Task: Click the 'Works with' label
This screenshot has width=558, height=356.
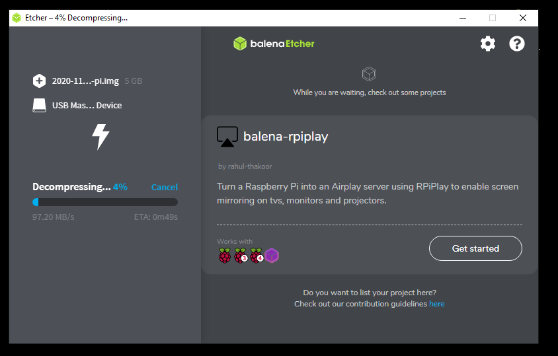Action: (x=235, y=242)
